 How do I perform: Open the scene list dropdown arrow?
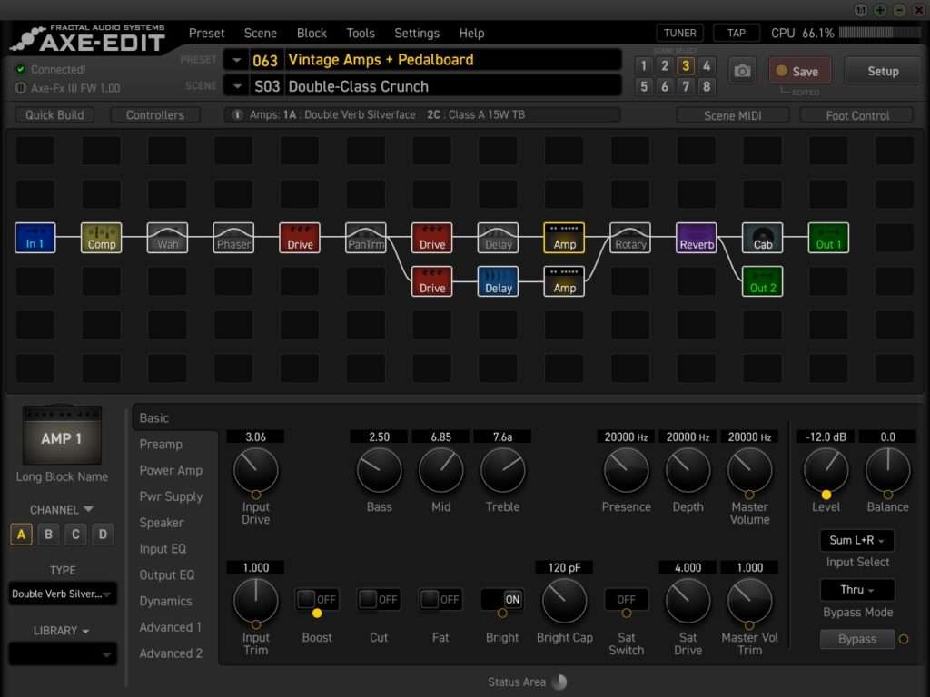pyautogui.click(x=237, y=86)
